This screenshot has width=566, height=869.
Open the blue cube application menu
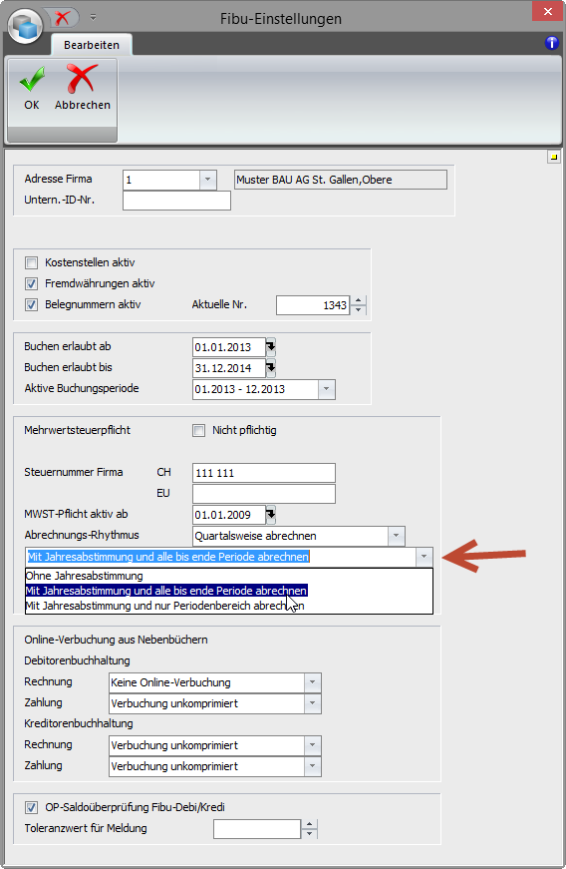coord(26,26)
